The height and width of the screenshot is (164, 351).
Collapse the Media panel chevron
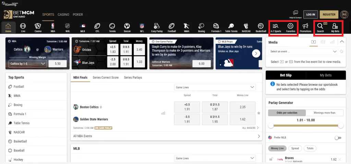pos(342,41)
